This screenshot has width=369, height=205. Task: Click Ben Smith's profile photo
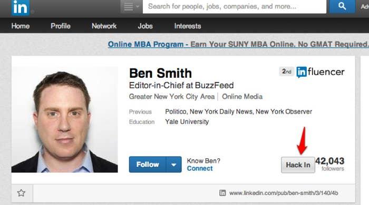pyautogui.click(x=64, y=120)
